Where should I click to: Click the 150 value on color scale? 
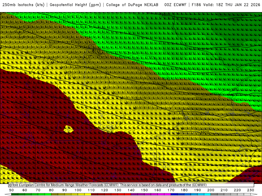pos(144,190)
